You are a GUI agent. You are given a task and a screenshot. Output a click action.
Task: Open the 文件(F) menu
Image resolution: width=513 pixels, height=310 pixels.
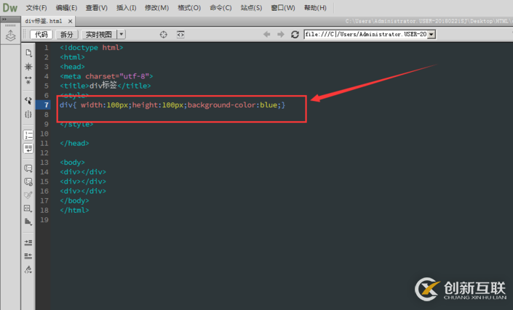36,8
